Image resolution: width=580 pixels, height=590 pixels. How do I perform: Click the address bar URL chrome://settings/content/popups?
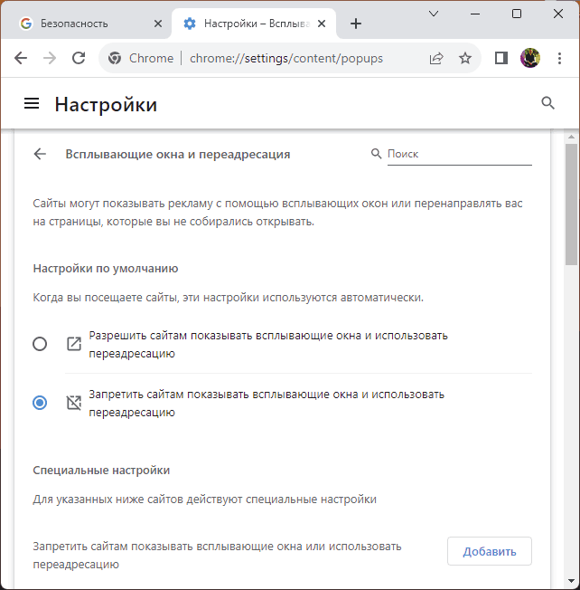[286, 58]
